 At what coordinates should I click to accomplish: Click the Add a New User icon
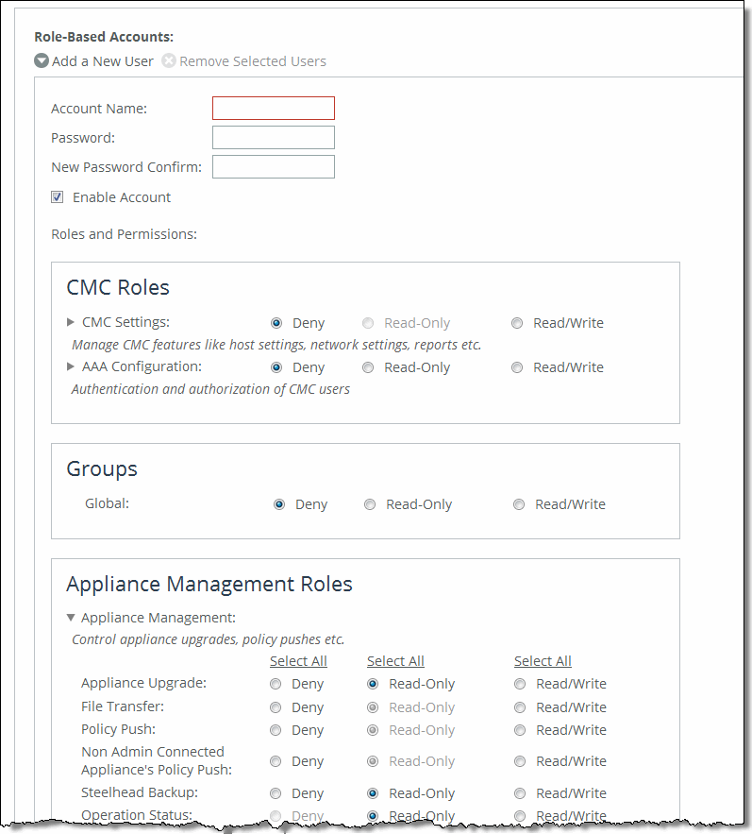point(42,60)
